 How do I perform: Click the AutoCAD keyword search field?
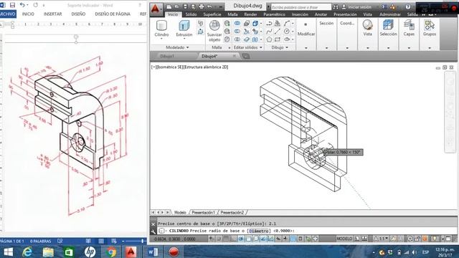(301, 7)
